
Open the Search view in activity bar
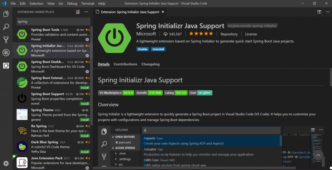click(6, 27)
